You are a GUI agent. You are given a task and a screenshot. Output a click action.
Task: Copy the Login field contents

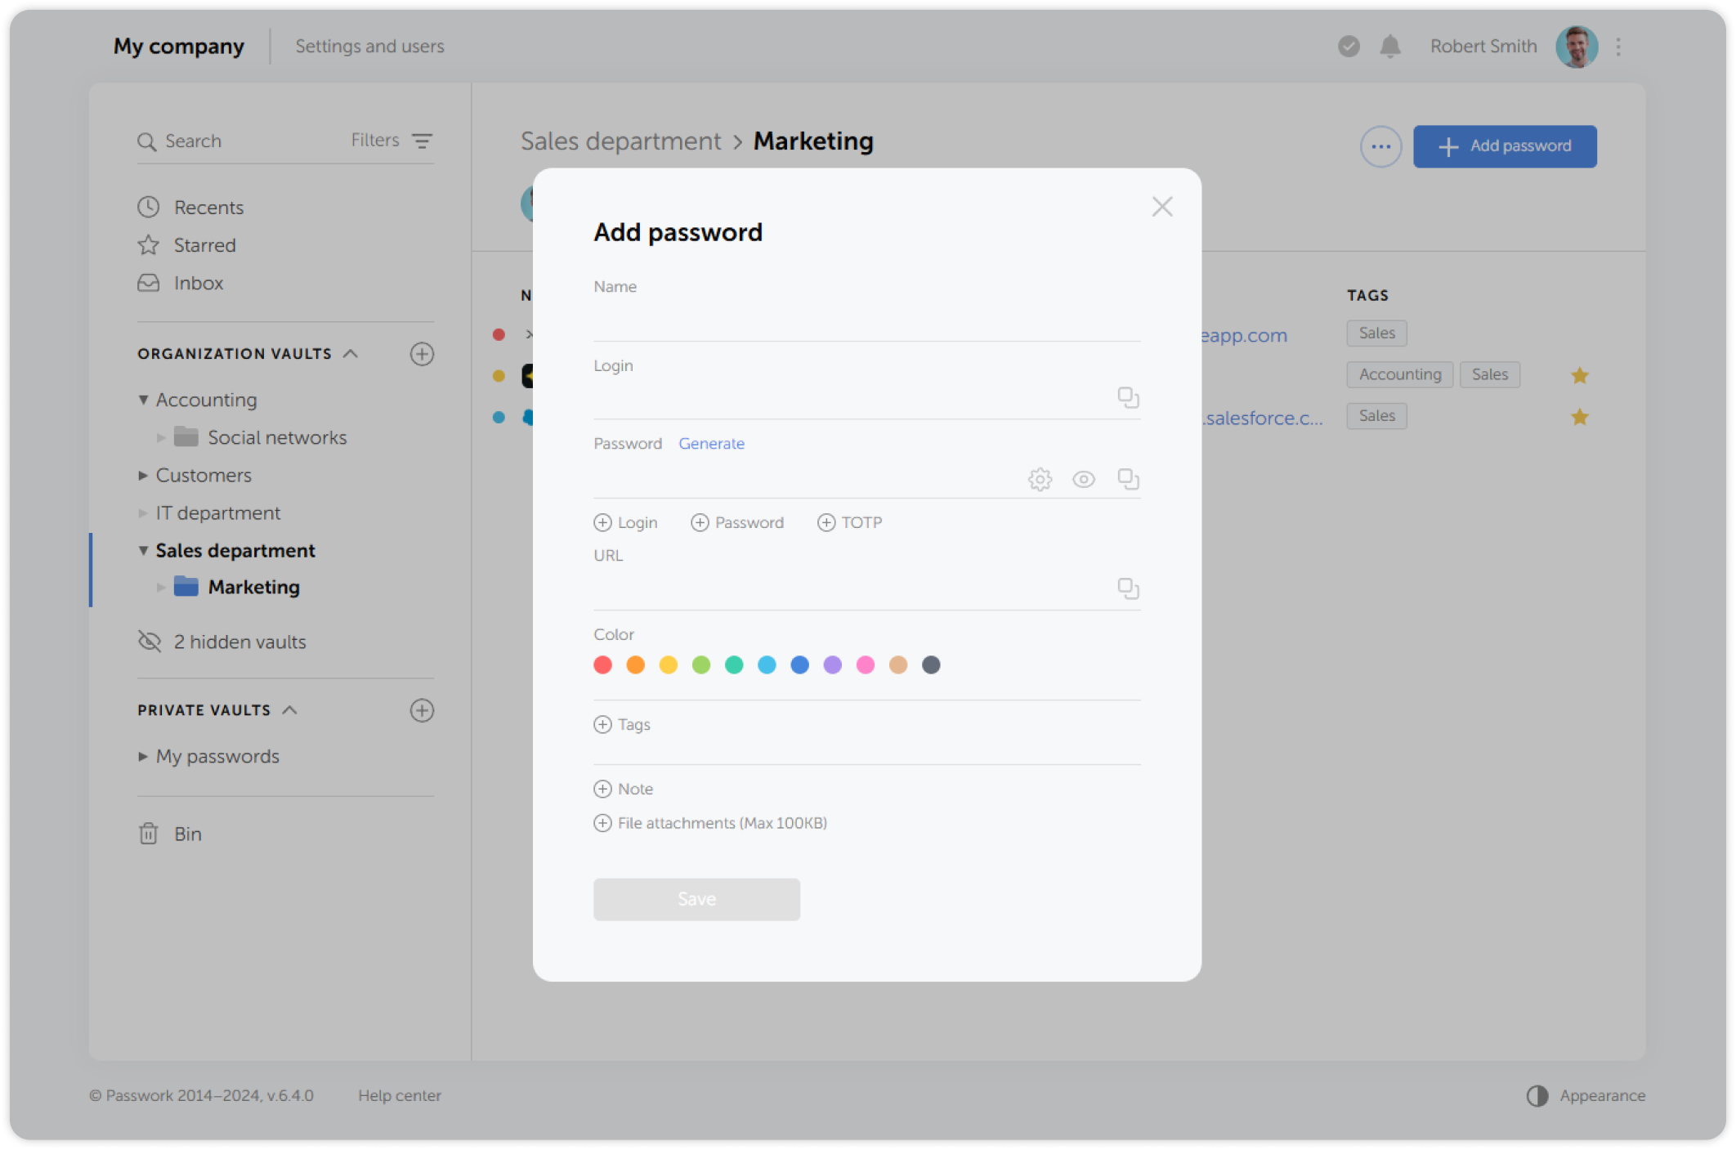(x=1129, y=397)
